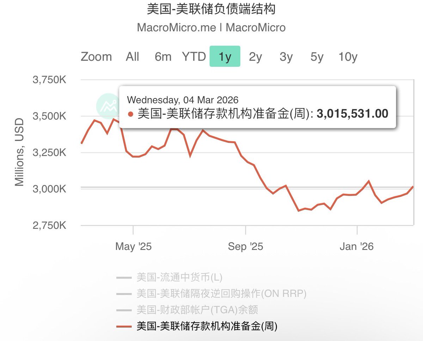This screenshot has height=341, width=423.
Task: Select the 3y zoom range
Action: click(286, 57)
